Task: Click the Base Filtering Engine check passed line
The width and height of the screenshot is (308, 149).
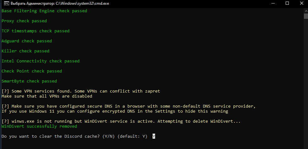Action: click(x=44, y=11)
